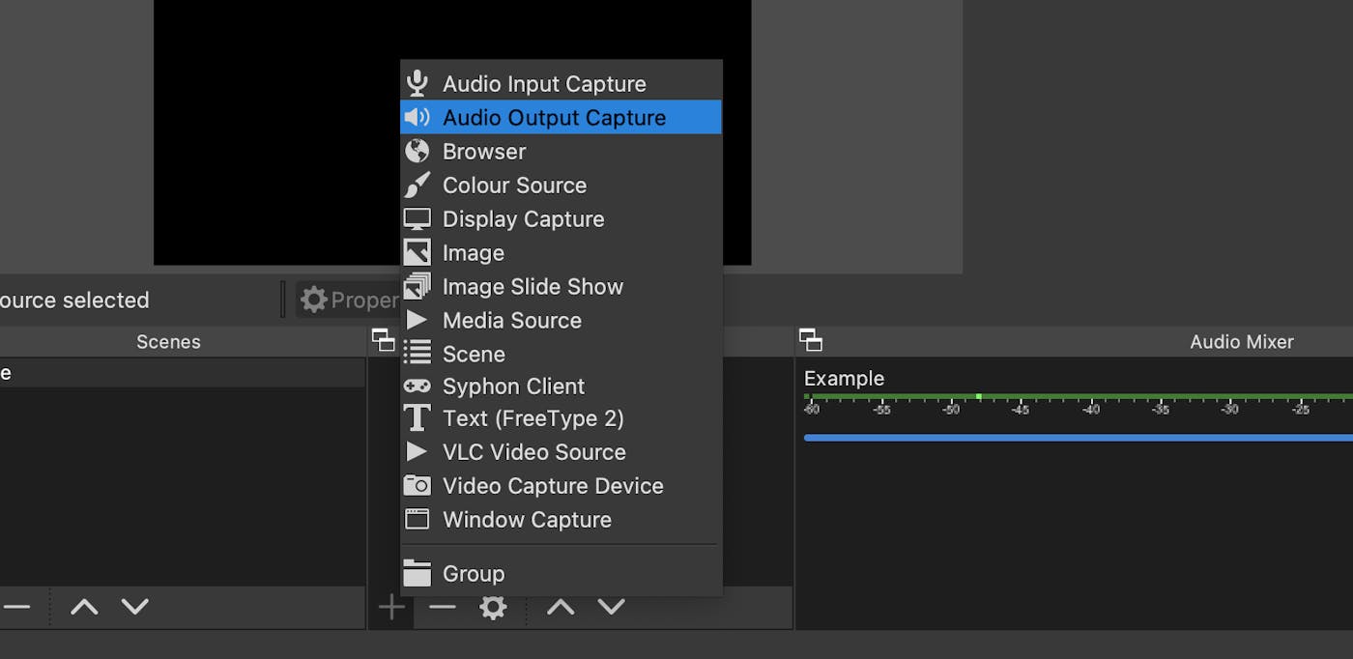Adjust the Example blue volume slider
Image resolution: width=1353 pixels, height=659 pixels.
pos(1079,438)
